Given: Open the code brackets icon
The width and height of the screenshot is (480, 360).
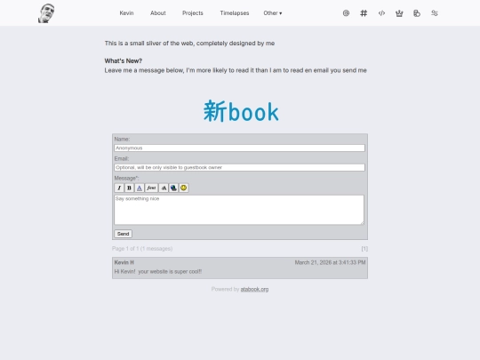Looking at the screenshot, I should click(x=381, y=13).
